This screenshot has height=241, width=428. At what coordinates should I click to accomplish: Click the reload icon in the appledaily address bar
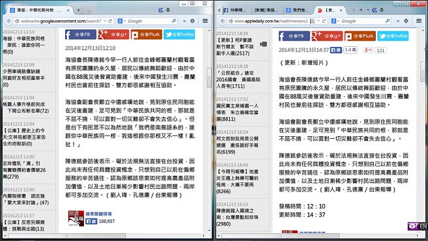tap(324, 21)
